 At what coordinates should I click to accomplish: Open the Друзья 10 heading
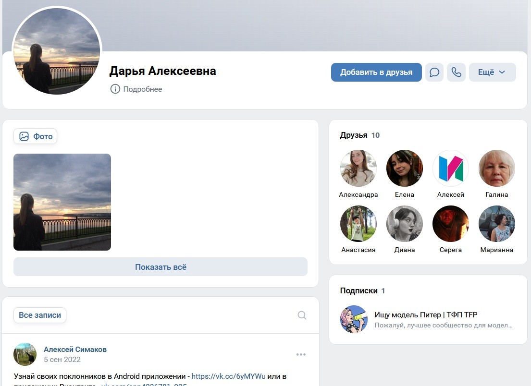(359, 135)
